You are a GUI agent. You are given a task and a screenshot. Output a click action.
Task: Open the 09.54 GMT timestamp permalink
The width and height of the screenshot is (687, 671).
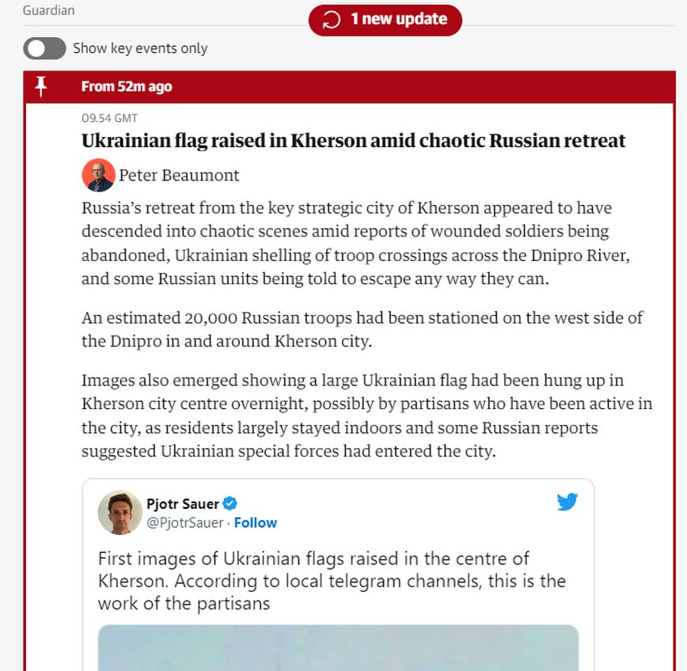click(109, 118)
